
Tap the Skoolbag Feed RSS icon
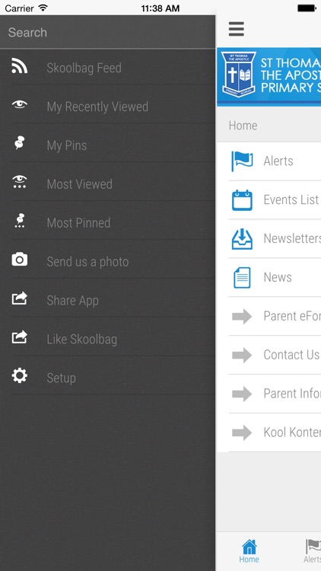click(x=19, y=66)
